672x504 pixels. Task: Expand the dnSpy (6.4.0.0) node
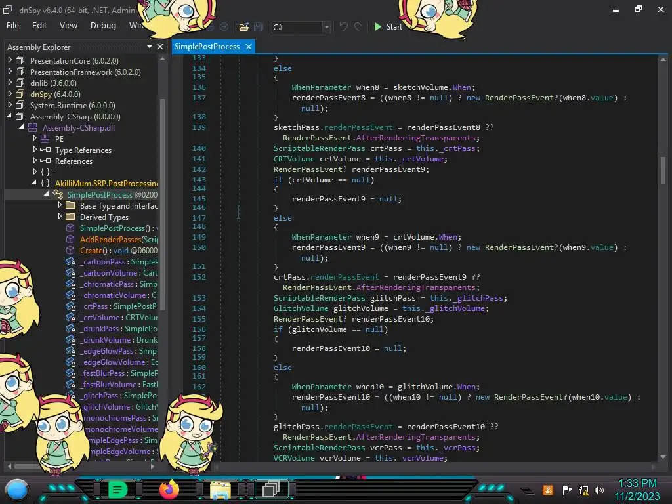pos(10,94)
